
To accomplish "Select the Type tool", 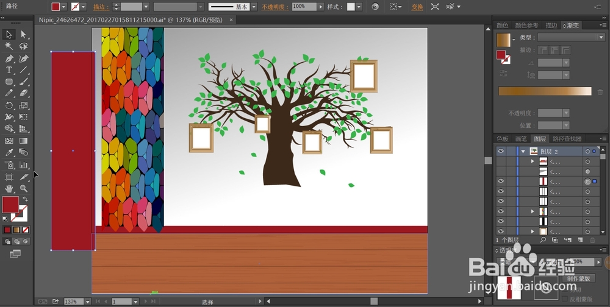I will point(9,70).
